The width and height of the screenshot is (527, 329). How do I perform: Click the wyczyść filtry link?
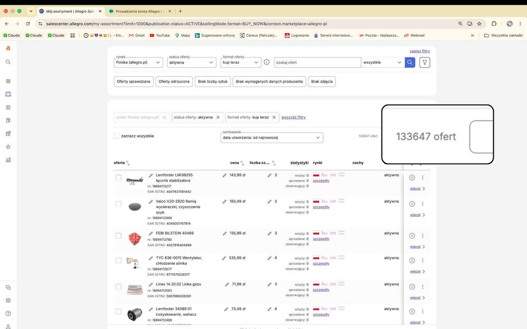[x=294, y=117]
